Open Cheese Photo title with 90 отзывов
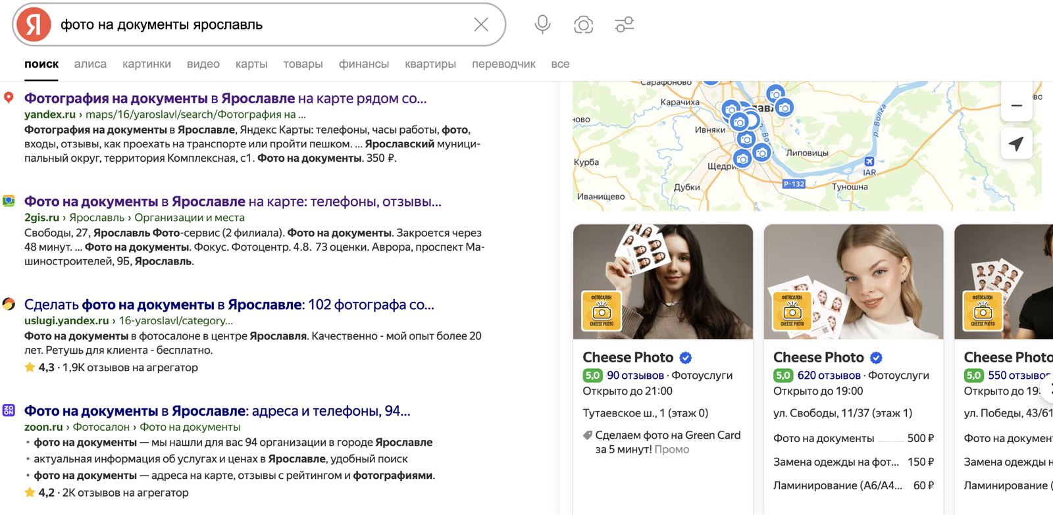Image resolution: width=1053 pixels, height=515 pixels. coord(628,357)
